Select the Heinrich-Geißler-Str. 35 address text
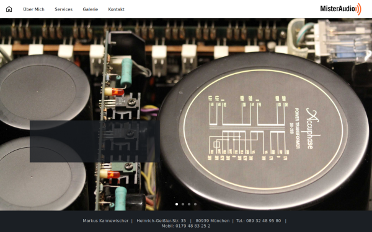 [x=161, y=221]
